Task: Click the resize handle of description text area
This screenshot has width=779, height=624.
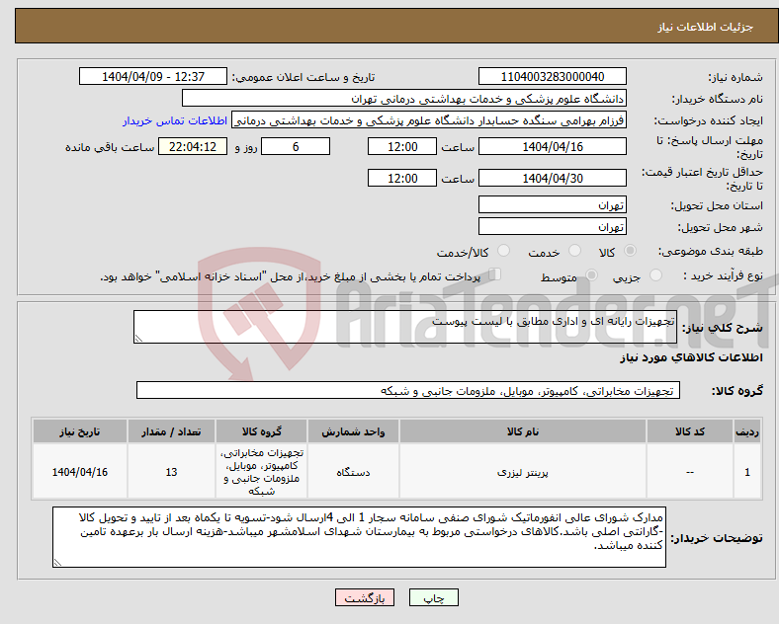Action: point(138,339)
